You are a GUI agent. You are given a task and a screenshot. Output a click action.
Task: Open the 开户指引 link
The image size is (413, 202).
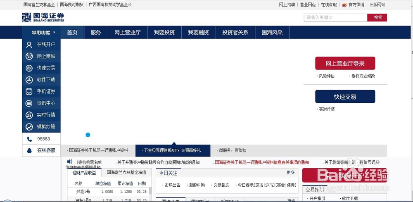pos(317,198)
